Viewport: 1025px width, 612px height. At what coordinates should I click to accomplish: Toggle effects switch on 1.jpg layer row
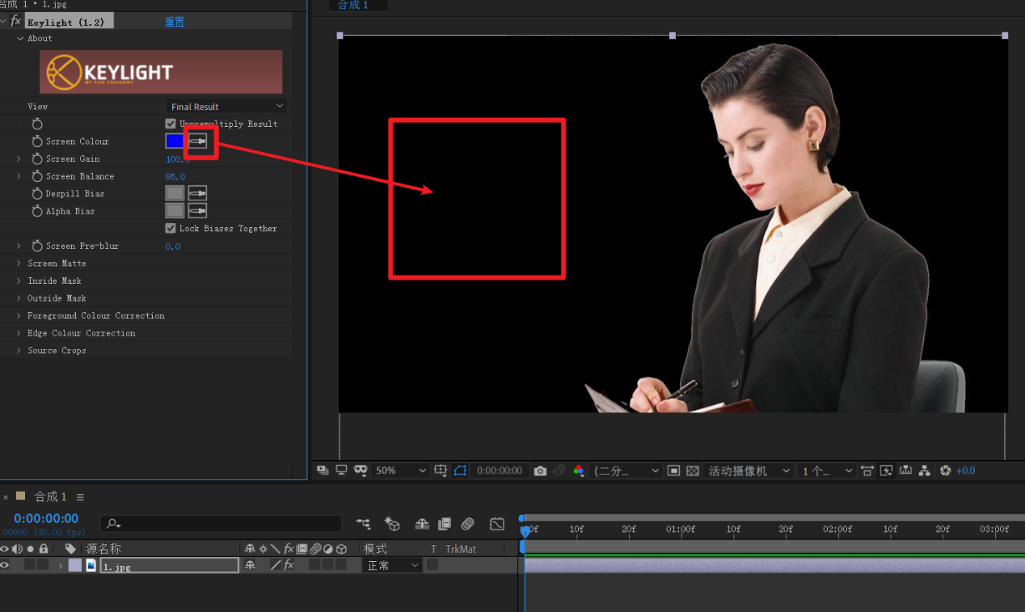coord(289,565)
